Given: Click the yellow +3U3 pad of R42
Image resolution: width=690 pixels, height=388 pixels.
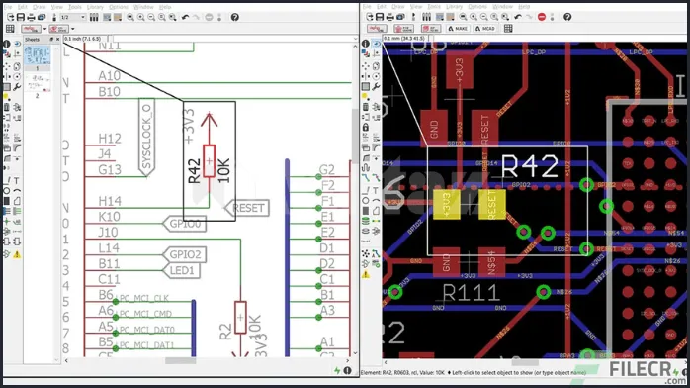Looking at the screenshot, I should (x=447, y=204).
